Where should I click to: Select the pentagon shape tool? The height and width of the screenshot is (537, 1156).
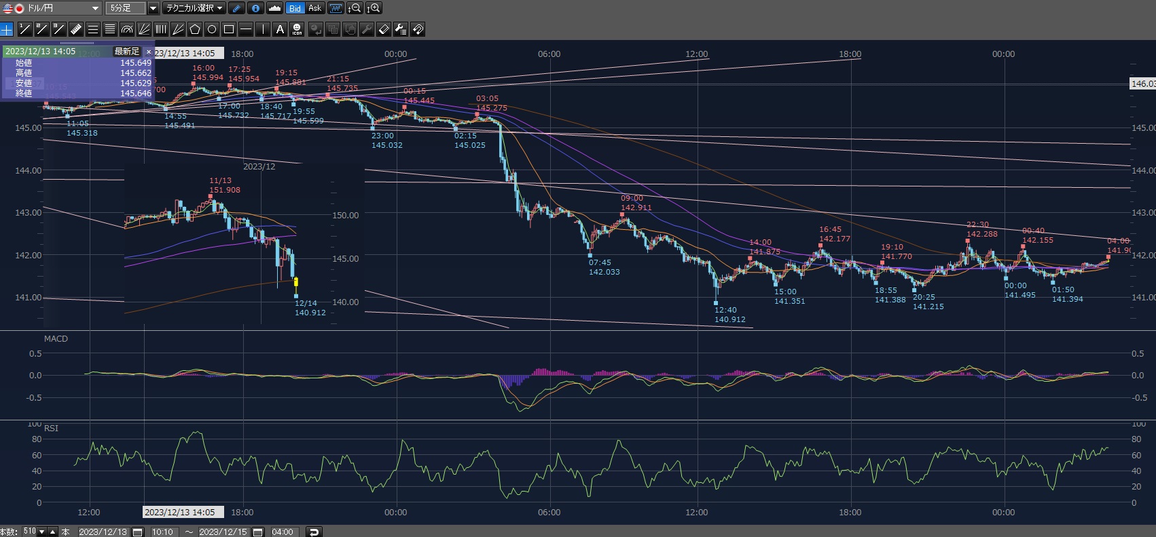[x=195, y=29]
